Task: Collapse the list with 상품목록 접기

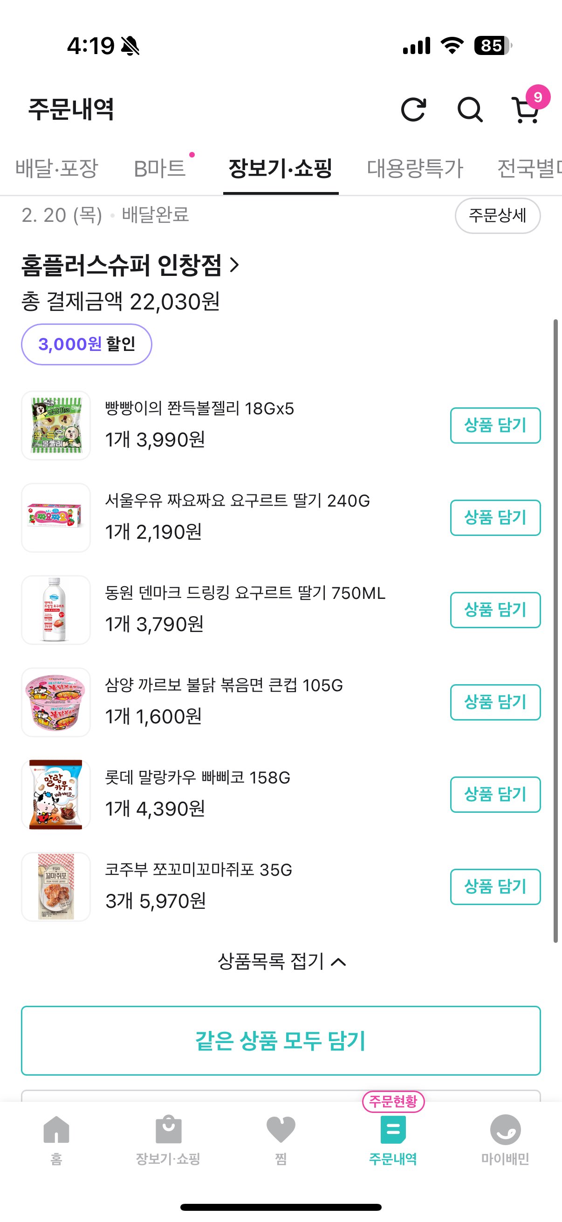Action: click(x=281, y=961)
